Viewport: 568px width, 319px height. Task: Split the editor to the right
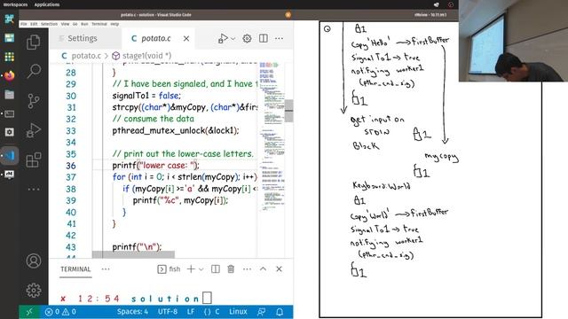click(x=264, y=38)
